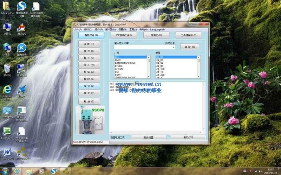281x175 pixels.
Task: Select model 24_128 in the type list
Action: point(160,69)
